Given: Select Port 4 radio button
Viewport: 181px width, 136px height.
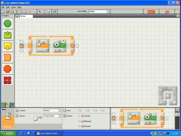Looking at the screenshot, I should (102, 111).
